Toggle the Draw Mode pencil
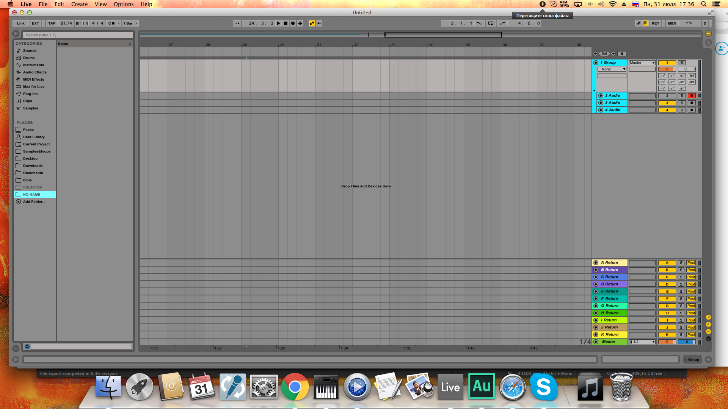 (x=638, y=23)
